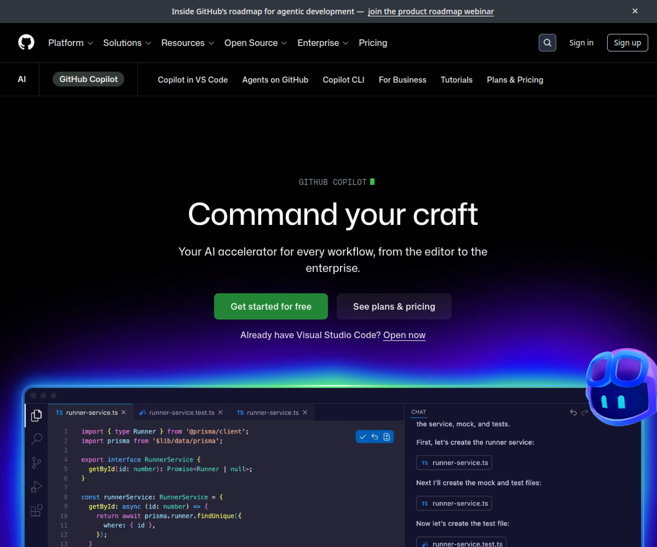Close the runner-service.test.ts tab
Screen dimensions: 657x547
pos(221,412)
